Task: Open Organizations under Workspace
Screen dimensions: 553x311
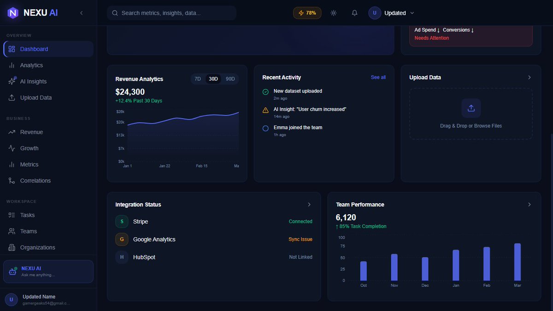Action: (48, 247)
